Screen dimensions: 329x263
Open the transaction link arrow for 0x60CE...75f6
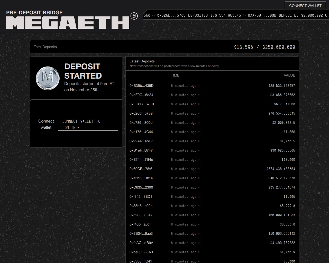point(198,169)
